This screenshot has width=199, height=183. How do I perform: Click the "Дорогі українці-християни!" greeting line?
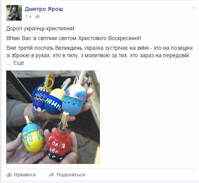coord(40,28)
